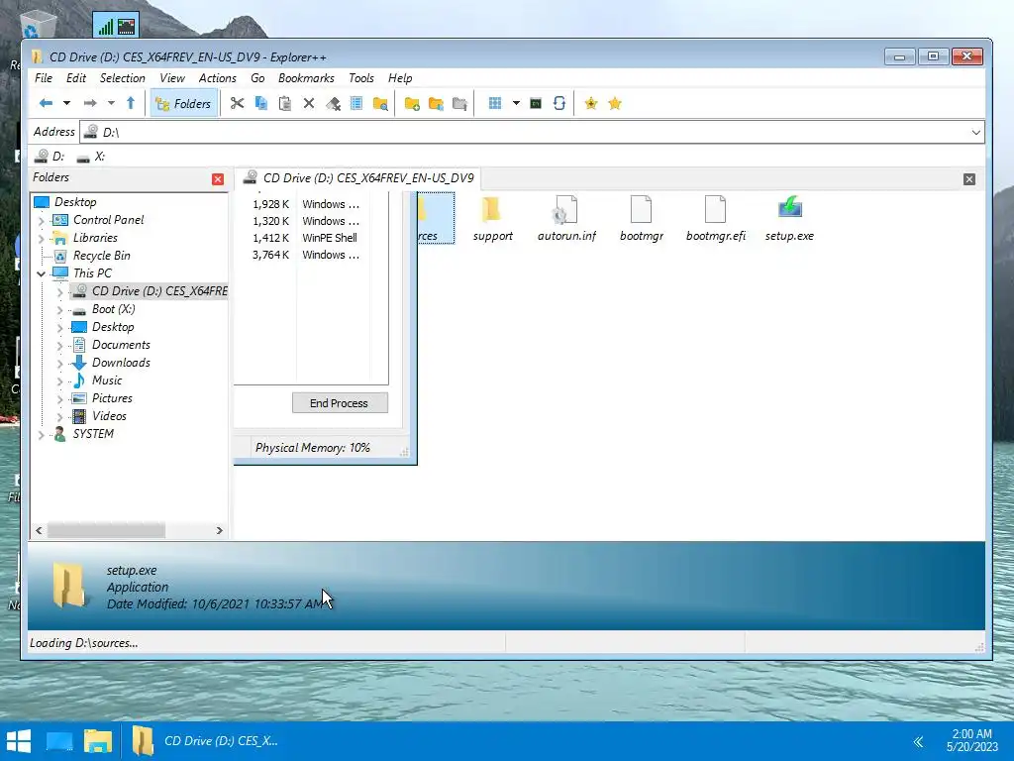Close the current tab with X button
Screen dimensions: 1014x761
point(968,179)
